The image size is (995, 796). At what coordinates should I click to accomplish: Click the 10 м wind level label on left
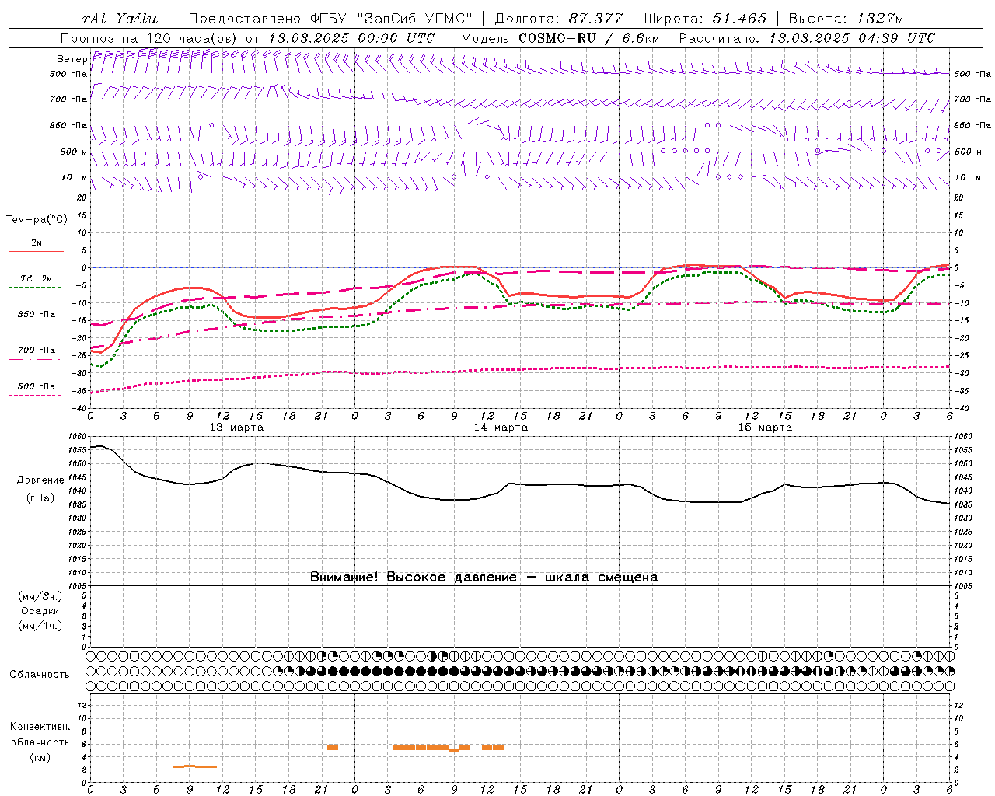pyautogui.click(x=75, y=177)
